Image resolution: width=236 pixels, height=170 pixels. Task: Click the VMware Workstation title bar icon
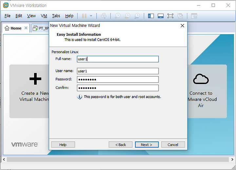point(6,6)
